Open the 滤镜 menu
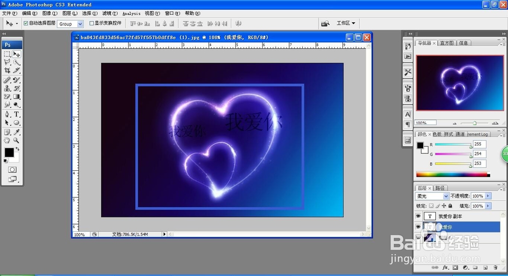 [x=110, y=13]
